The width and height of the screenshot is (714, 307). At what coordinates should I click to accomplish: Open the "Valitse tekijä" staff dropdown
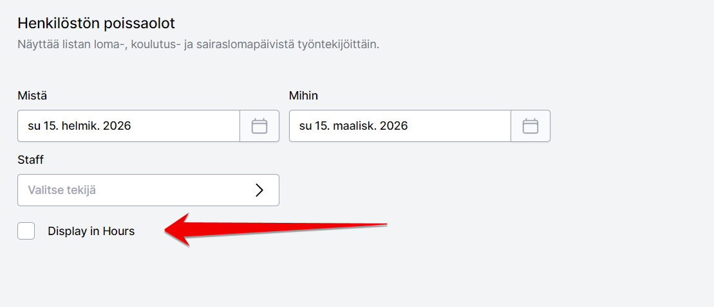point(148,190)
